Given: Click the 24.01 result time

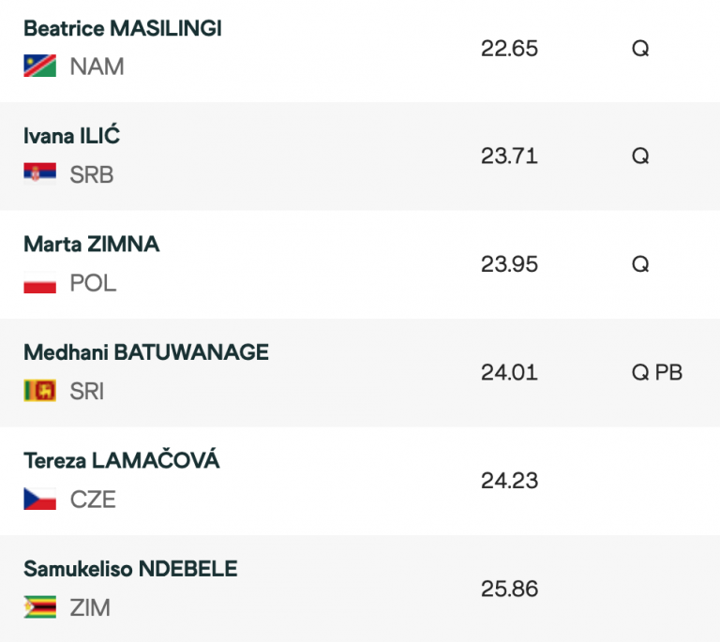Looking at the screenshot, I should pyautogui.click(x=509, y=373).
